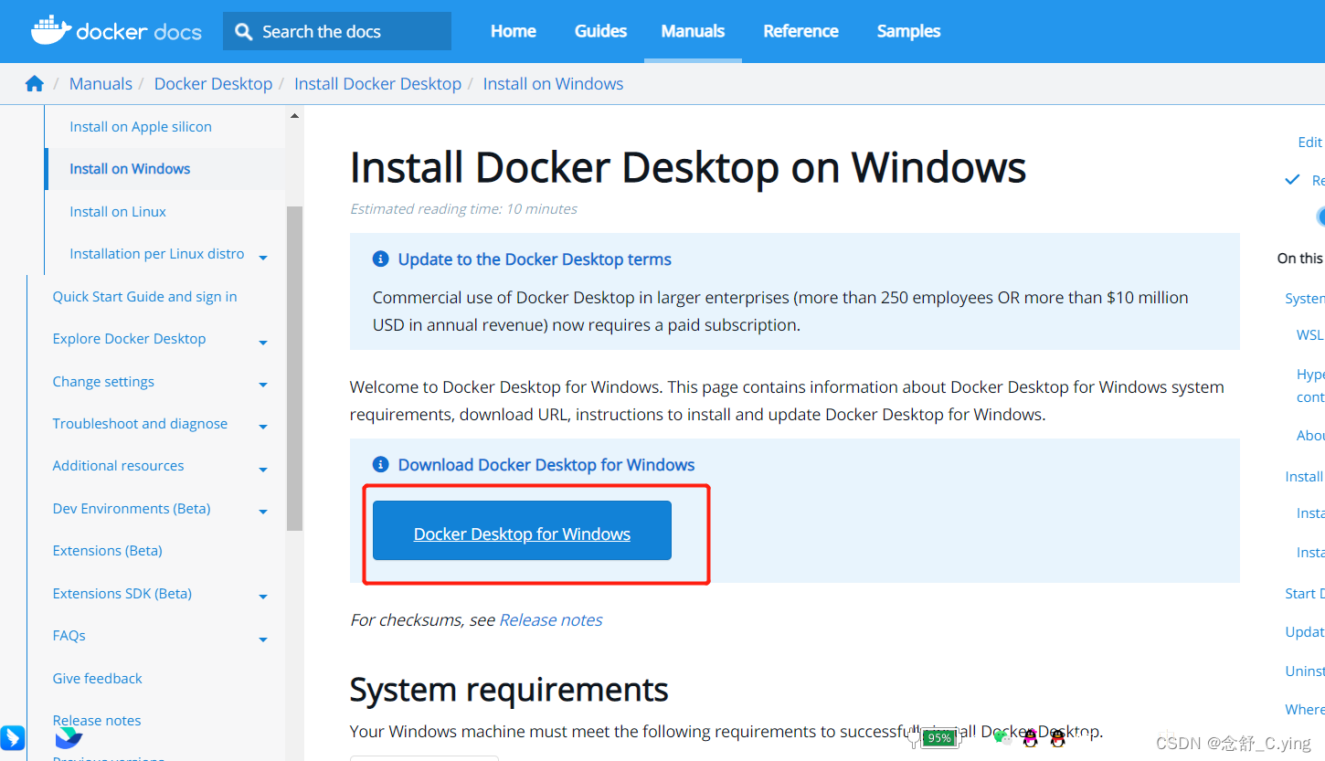Open the Manuals nav tab
The image size is (1325, 761).
(693, 31)
